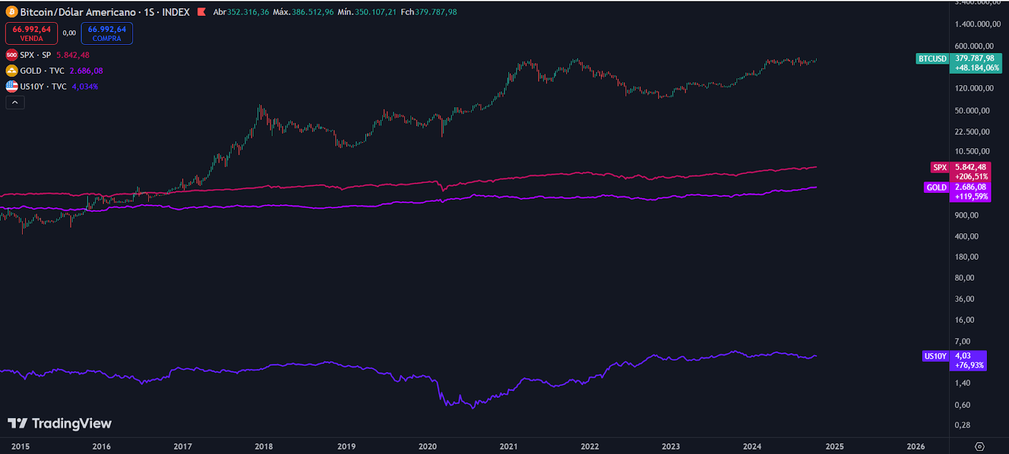Click the US10Y legend value 4,034%
The image size is (1009, 454).
click(85, 86)
